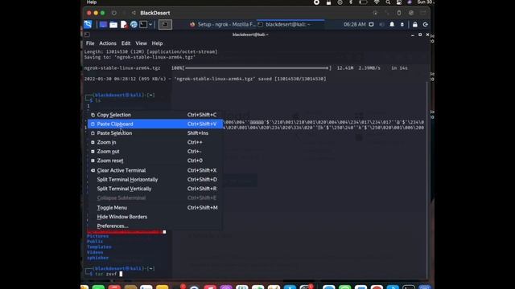Click 'ngrok-stable-linux-arm64.tgz' in progress line

click(x=122, y=67)
